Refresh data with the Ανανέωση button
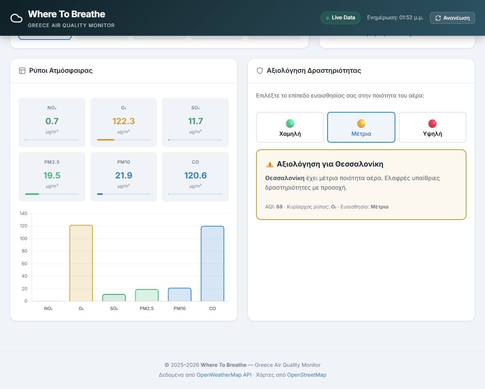Screen dimensions: 485x389 452,18
